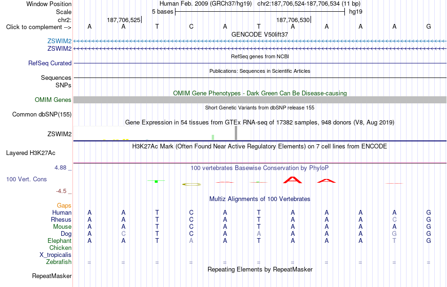Screen dimensions: 447x287
Task: Click the Common dbSNP(155) track label
Action: coord(42,115)
